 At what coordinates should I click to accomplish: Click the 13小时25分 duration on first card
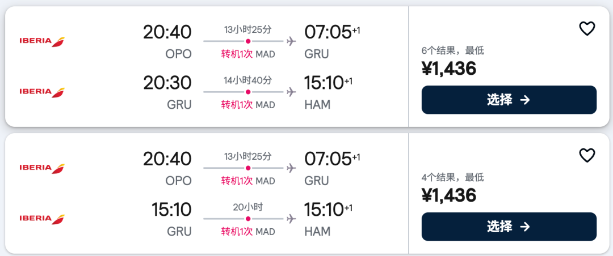[248, 29]
